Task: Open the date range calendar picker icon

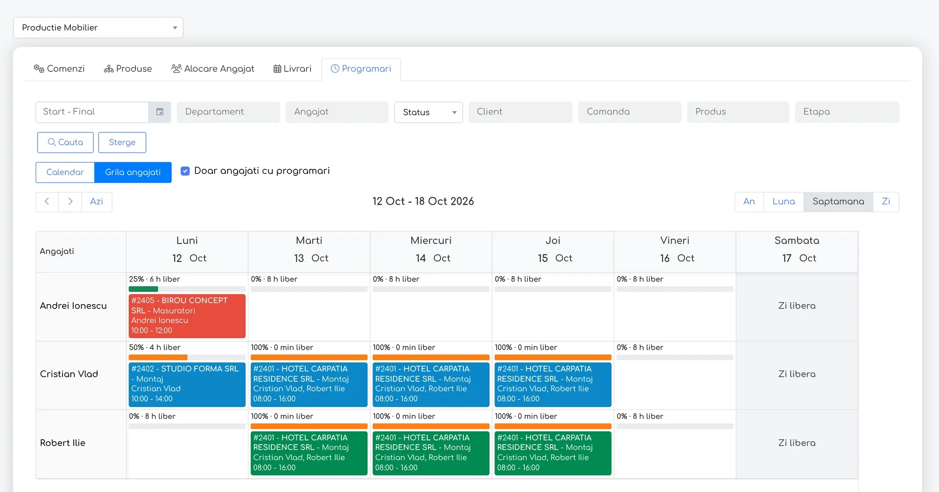Action: click(x=160, y=112)
